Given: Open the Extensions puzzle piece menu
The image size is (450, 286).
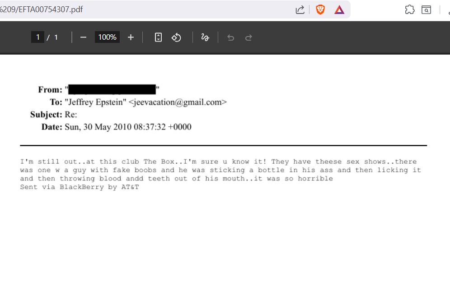Looking at the screenshot, I should (409, 10).
